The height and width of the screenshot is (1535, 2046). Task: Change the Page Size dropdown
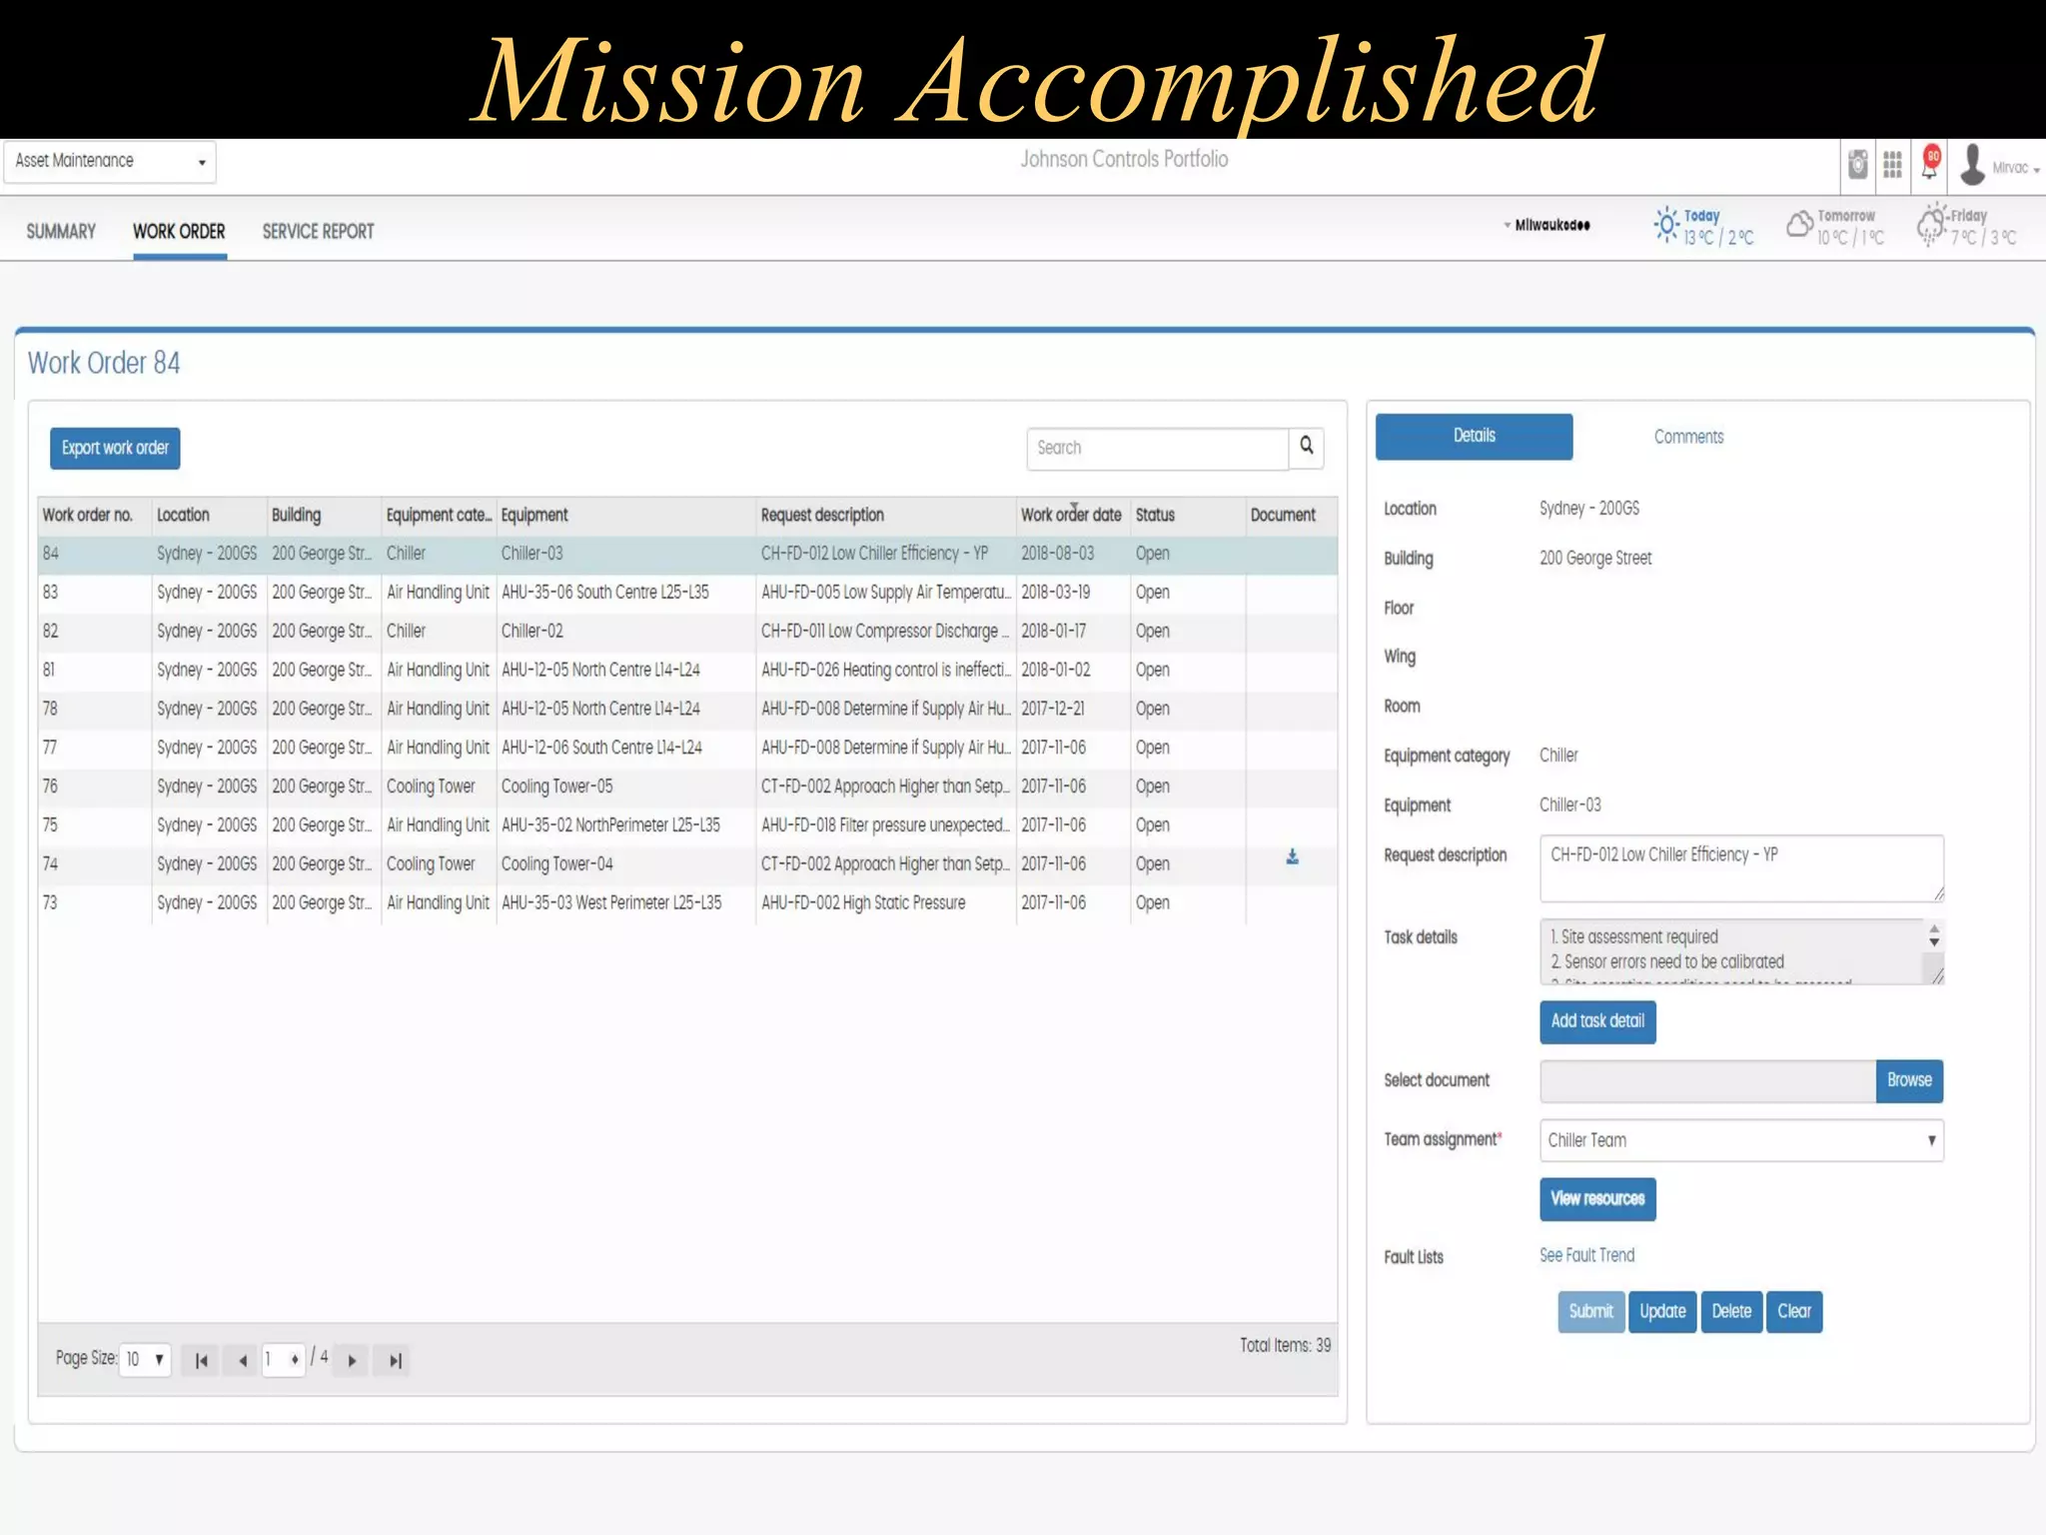click(x=145, y=1359)
